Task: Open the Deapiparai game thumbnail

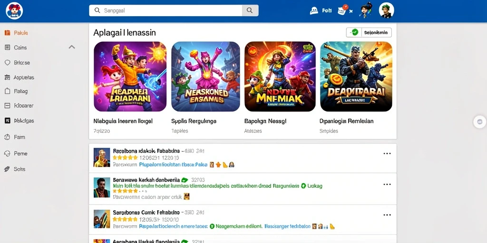Action: point(356,76)
